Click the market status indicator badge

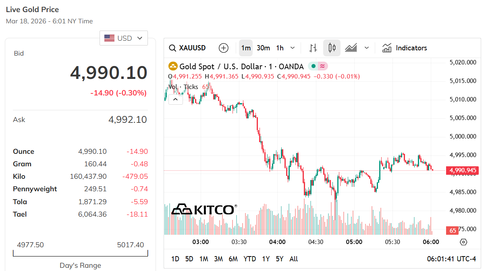pyautogui.click(x=318, y=66)
